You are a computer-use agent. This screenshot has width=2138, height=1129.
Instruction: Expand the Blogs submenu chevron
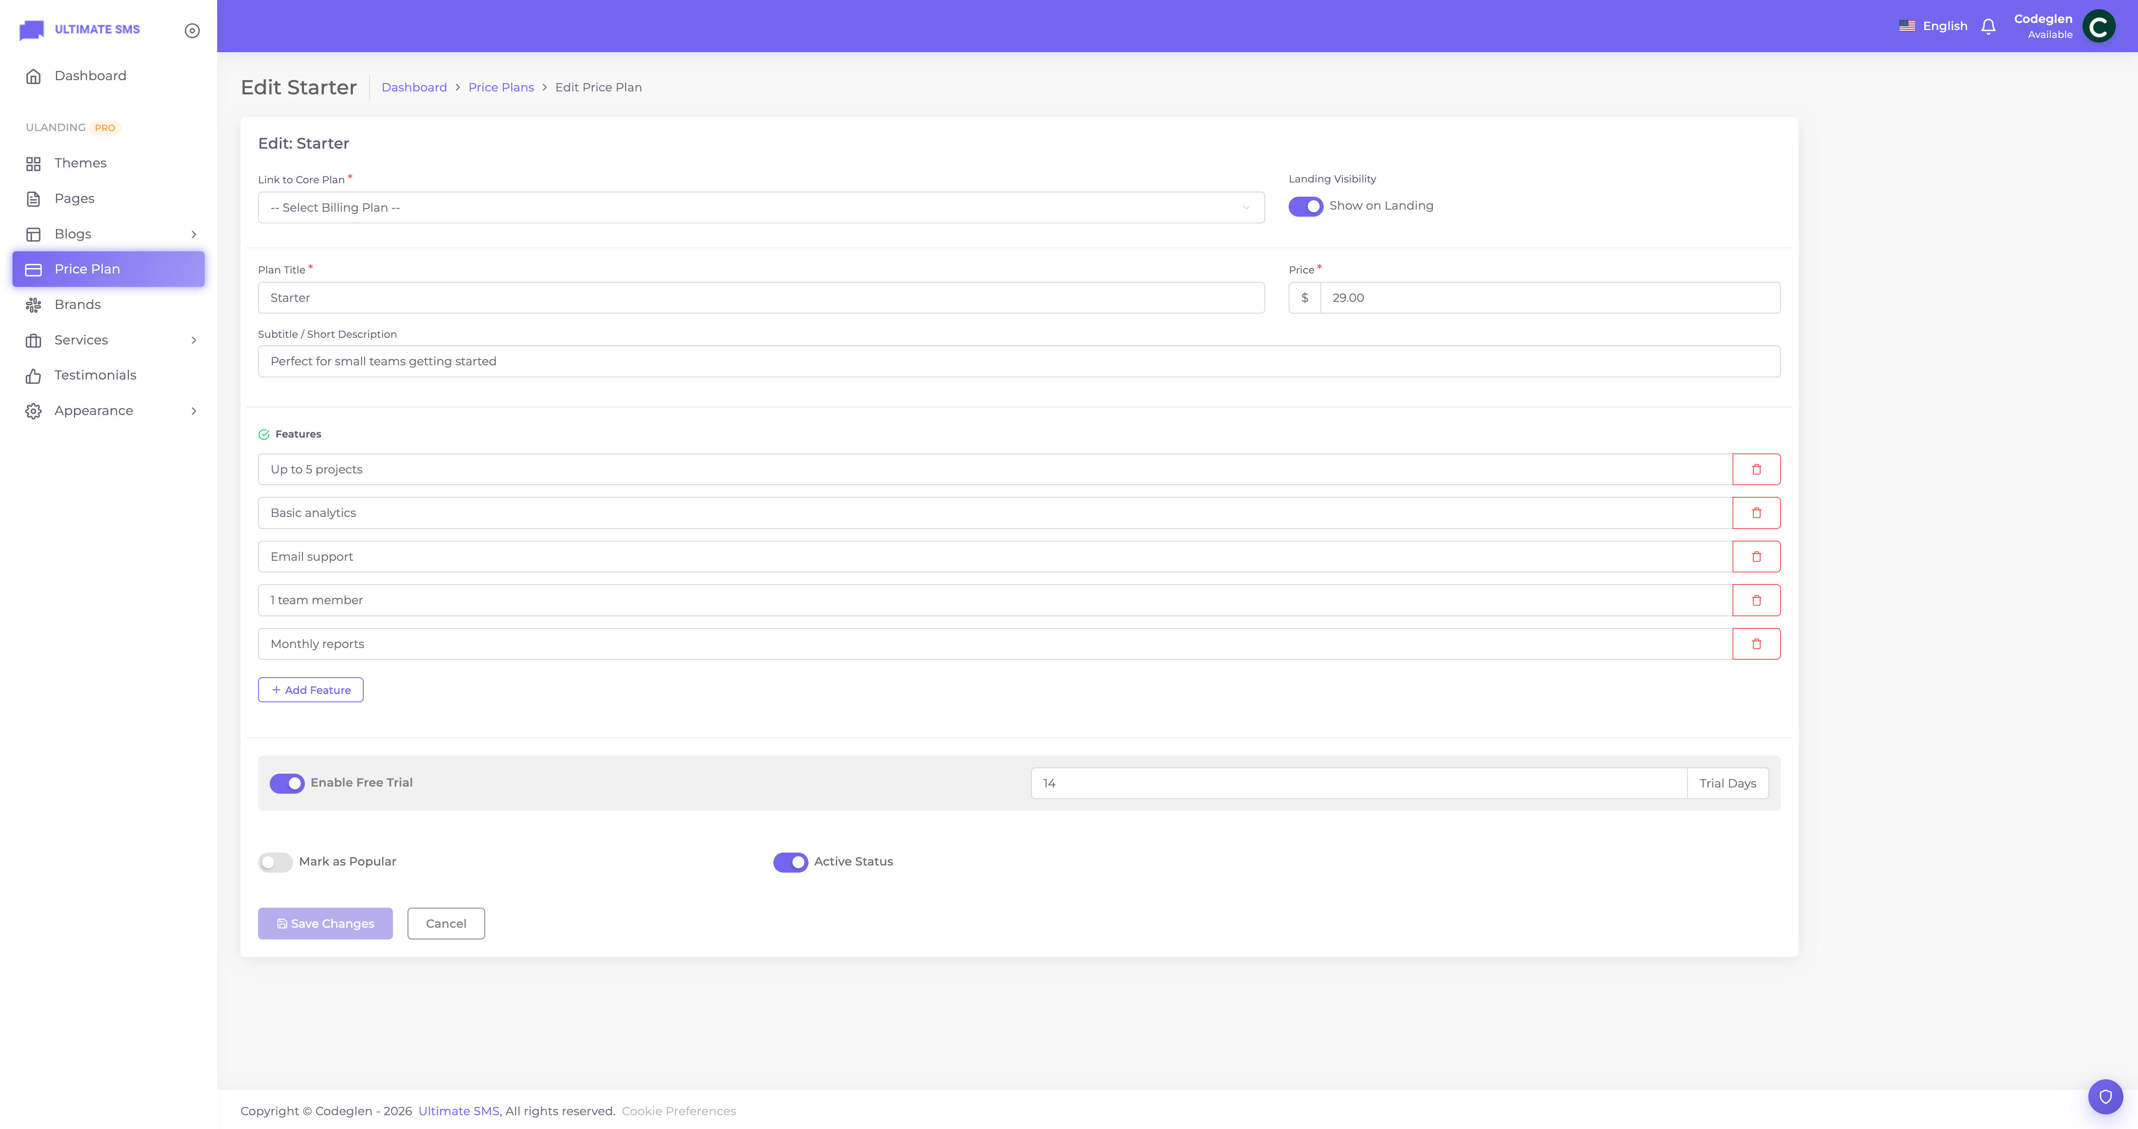(193, 234)
